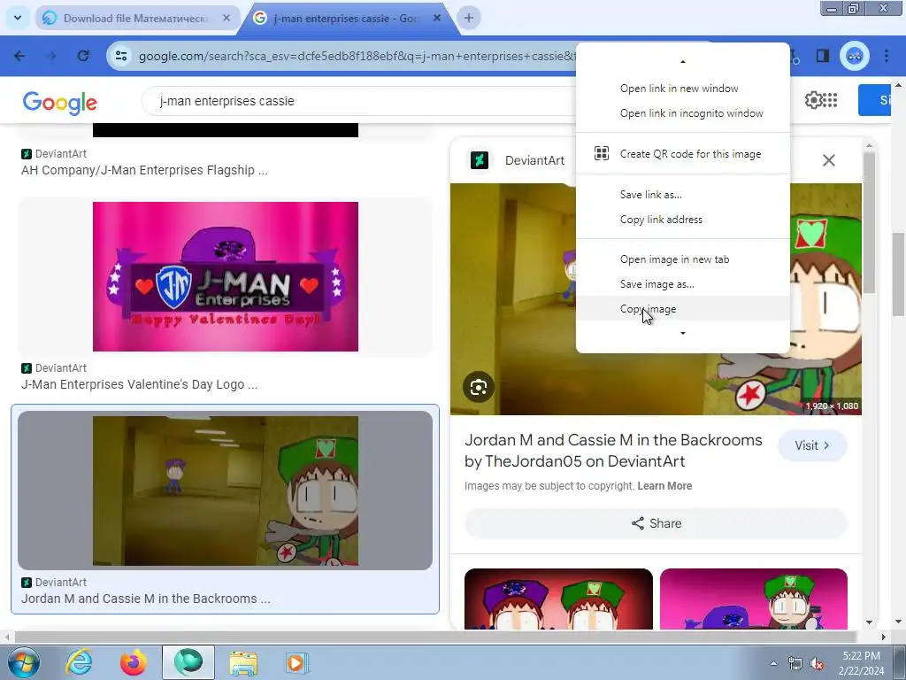The image size is (906, 680).
Task: Click the preview panel scrollbar down arrow
Action: 869,622
